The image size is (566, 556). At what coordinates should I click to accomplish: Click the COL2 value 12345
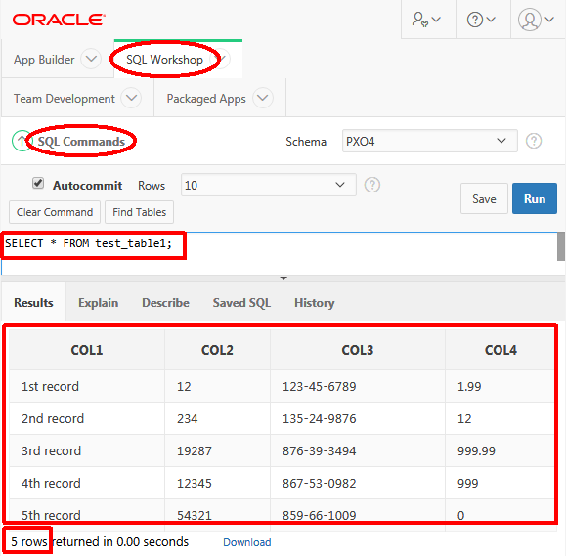click(x=195, y=483)
